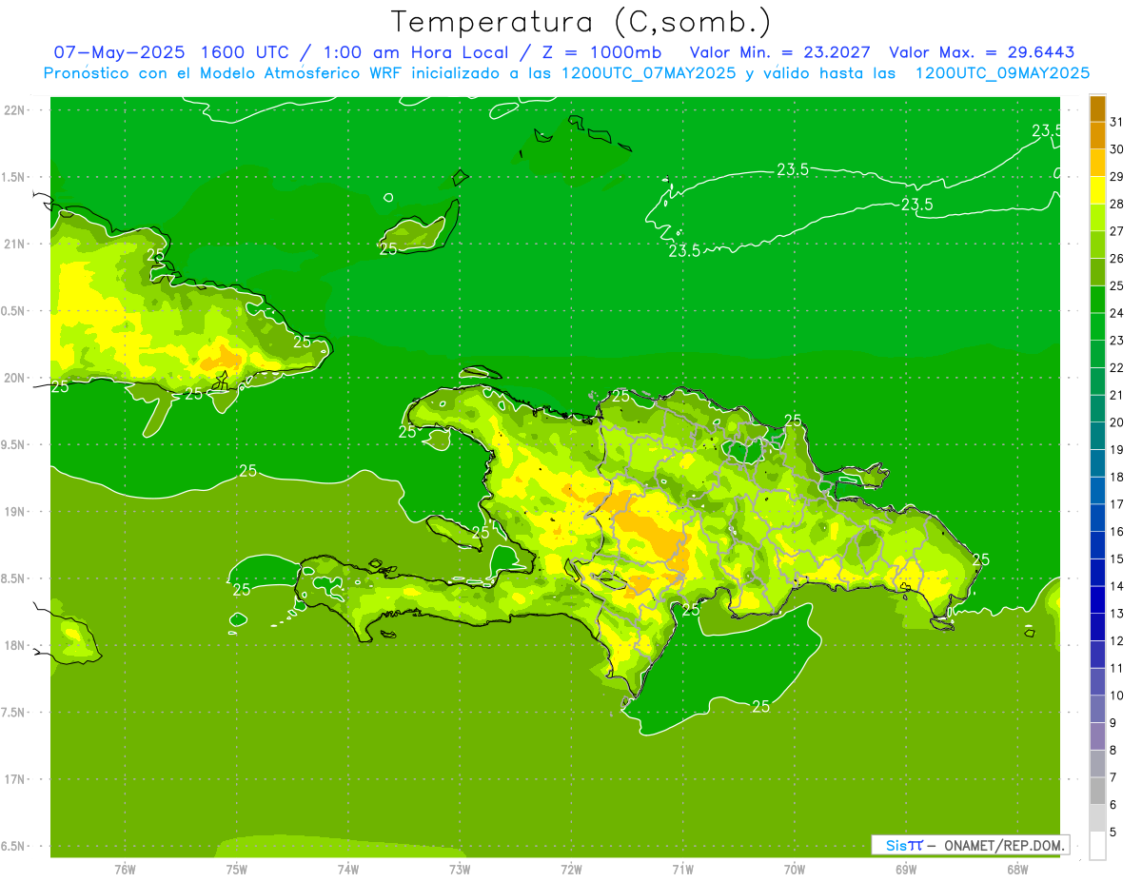1142x882 pixels.
Task: Click the '69W' longitude axis label
Action: 905,869
